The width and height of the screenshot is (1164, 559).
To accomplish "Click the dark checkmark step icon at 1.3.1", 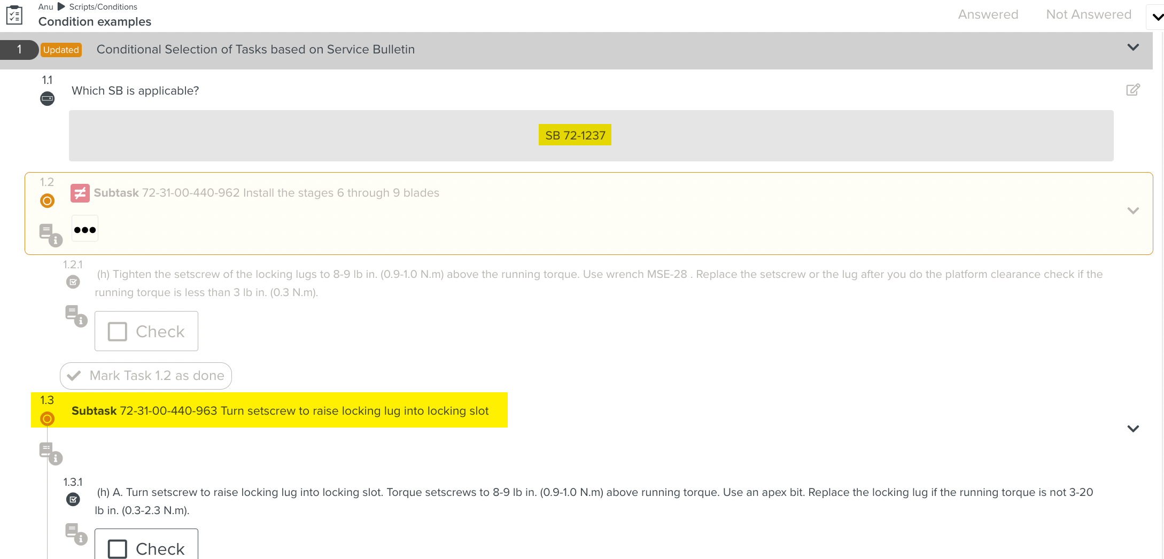I will pos(73,499).
